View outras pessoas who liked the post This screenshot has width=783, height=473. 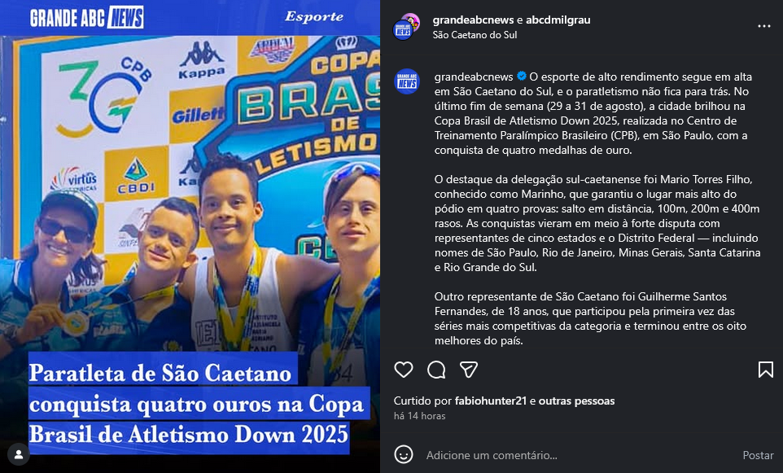pyautogui.click(x=576, y=401)
